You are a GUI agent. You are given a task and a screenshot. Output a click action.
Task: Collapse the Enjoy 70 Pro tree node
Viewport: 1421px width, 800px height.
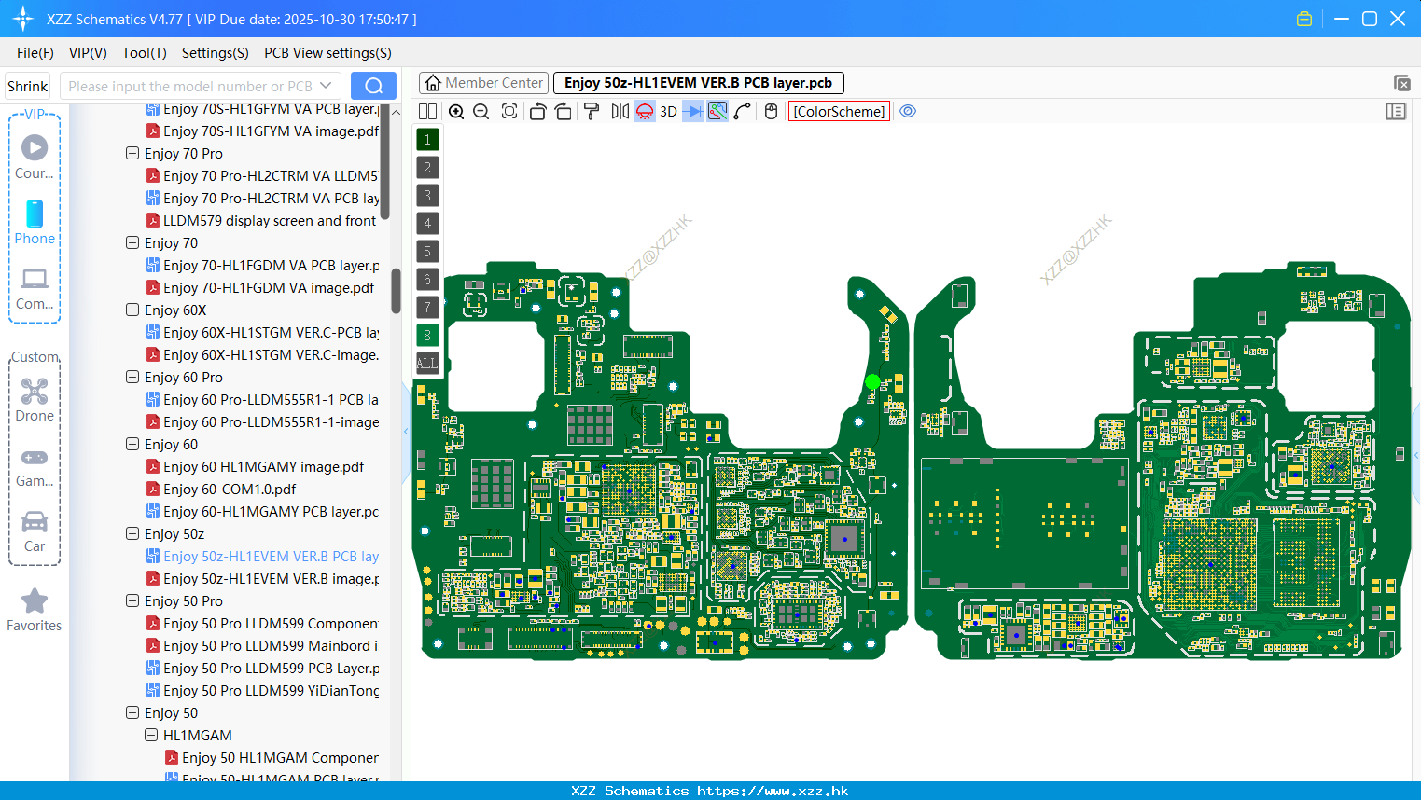point(132,153)
